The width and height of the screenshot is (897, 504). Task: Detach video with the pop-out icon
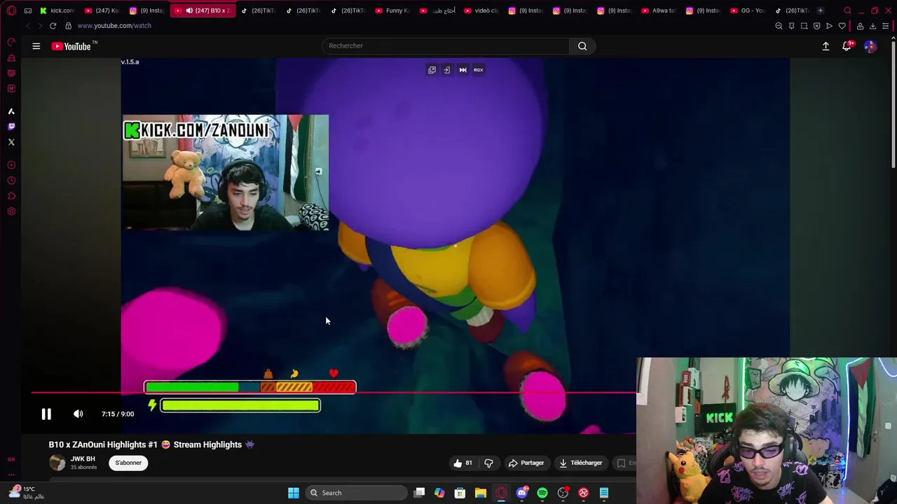(432, 70)
